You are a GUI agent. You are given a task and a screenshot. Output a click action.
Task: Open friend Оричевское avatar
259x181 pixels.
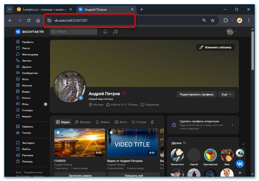(x=210, y=155)
